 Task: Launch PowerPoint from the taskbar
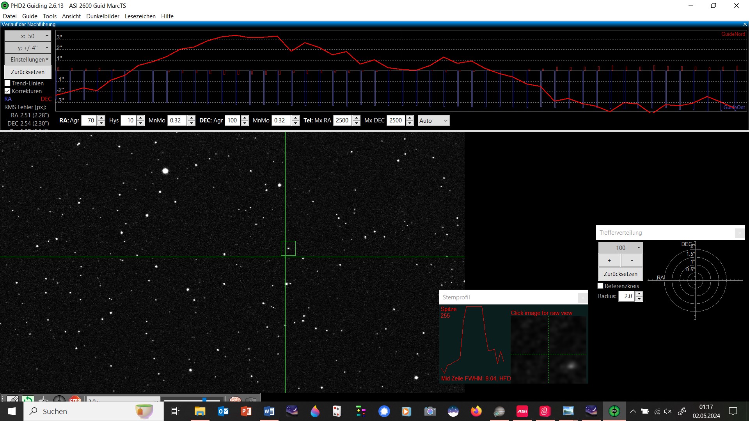246,411
